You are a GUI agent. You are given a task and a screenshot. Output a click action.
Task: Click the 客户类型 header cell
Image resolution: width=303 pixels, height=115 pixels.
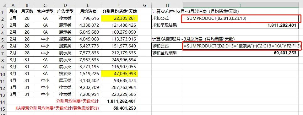(x=45, y=12)
